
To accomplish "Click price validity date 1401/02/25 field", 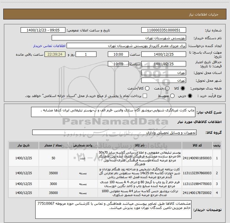I will point(164,64).
